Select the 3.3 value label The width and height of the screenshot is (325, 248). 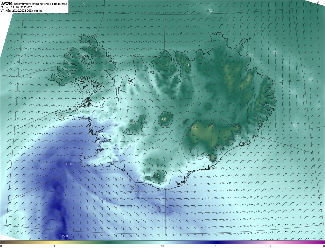click(x=194, y=128)
